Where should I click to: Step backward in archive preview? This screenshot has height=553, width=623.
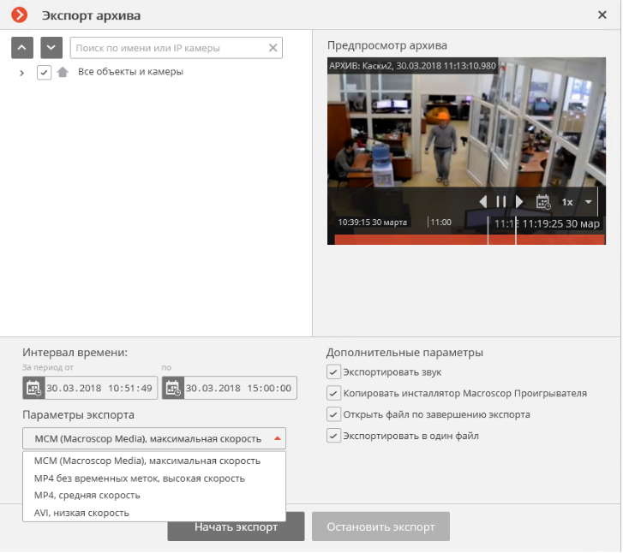point(482,202)
